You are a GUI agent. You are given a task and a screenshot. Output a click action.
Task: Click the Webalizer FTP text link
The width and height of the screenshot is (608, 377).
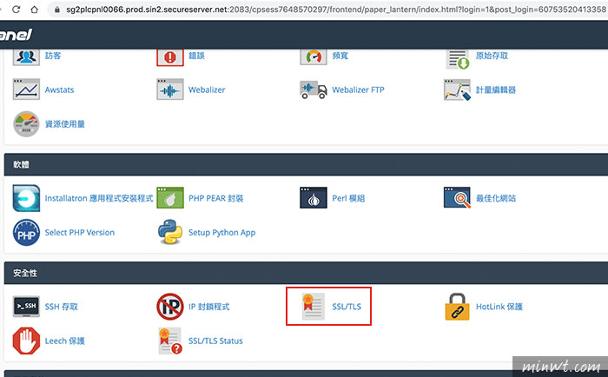tap(358, 90)
